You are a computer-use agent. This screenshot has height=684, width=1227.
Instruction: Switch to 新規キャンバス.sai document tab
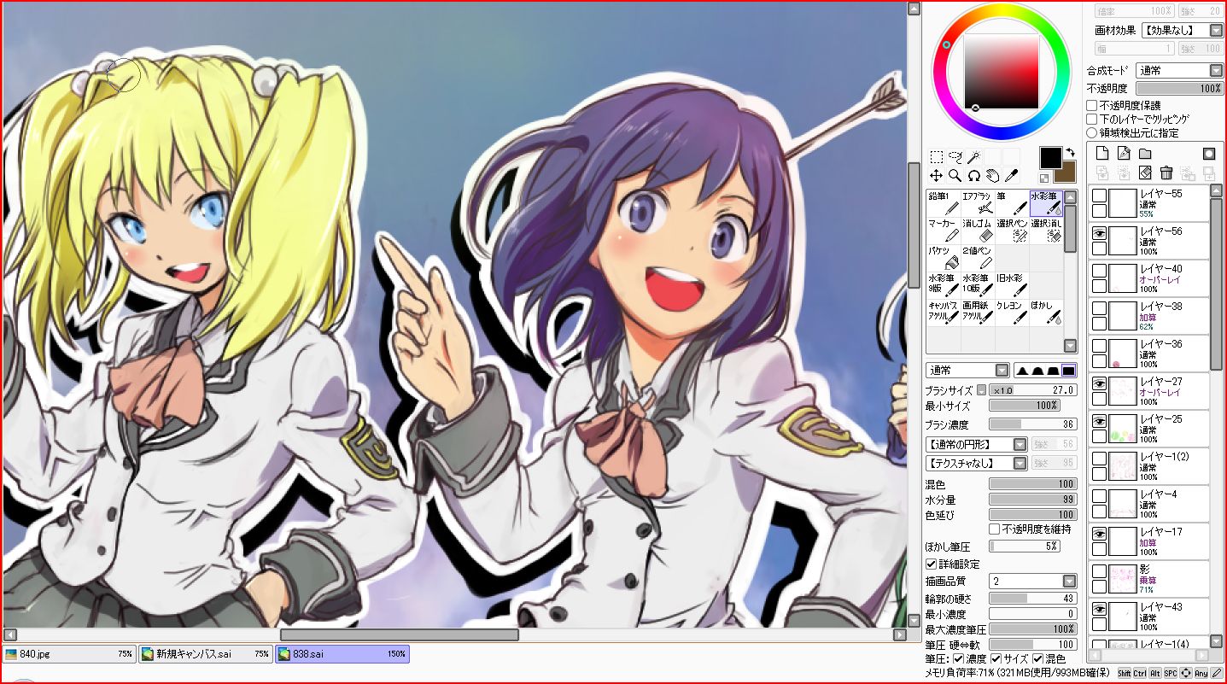(205, 655)
